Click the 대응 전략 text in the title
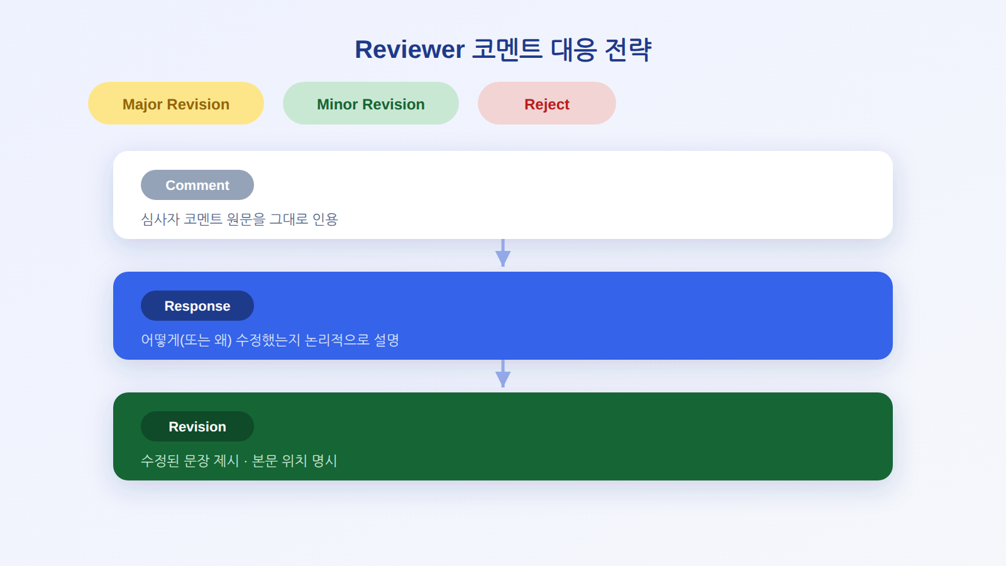This screenshot has width=1006, height=566. click(x=601, y=49)
